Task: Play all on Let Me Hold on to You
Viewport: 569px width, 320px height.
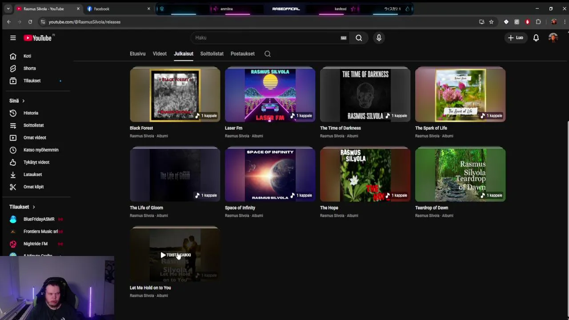Action: coord(175,255)
